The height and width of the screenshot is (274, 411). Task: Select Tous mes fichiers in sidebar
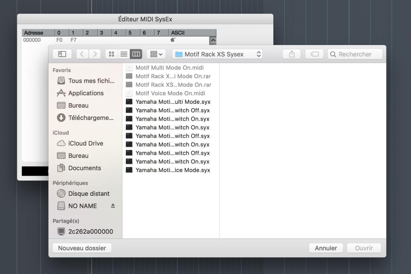tap(86, 81)
